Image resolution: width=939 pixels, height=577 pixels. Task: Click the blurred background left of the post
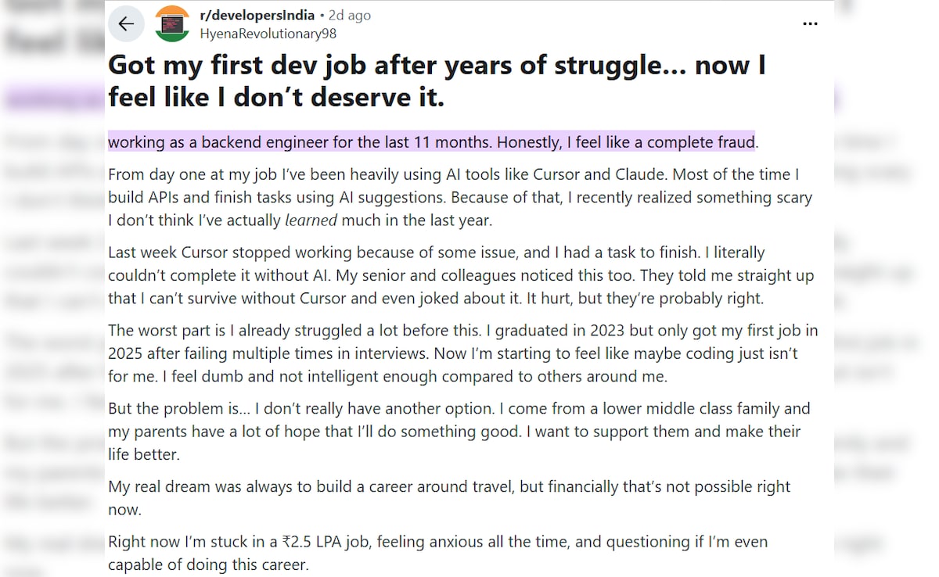pos(51,313)
